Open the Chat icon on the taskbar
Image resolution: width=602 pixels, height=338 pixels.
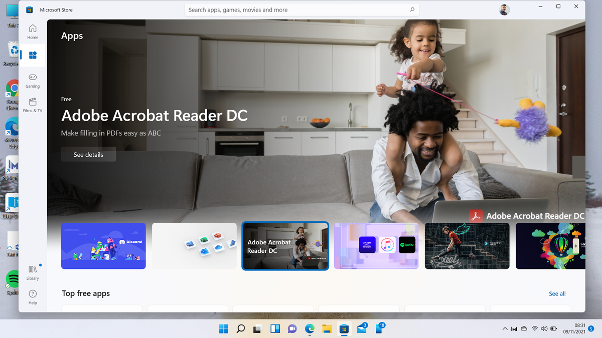292,329
